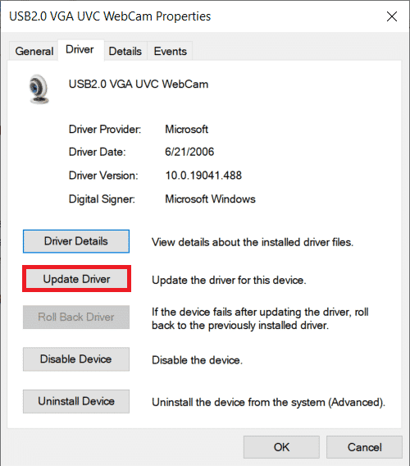Click the Microsoft Windows digital signer value
The width and height of the screenshot is (410, 466).
tap(211, 199)
